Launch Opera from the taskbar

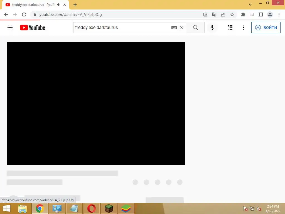(91, 208)
